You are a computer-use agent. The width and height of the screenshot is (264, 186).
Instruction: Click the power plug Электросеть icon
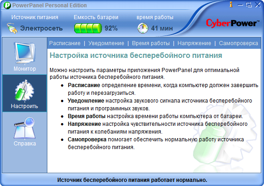pos(12,28)
